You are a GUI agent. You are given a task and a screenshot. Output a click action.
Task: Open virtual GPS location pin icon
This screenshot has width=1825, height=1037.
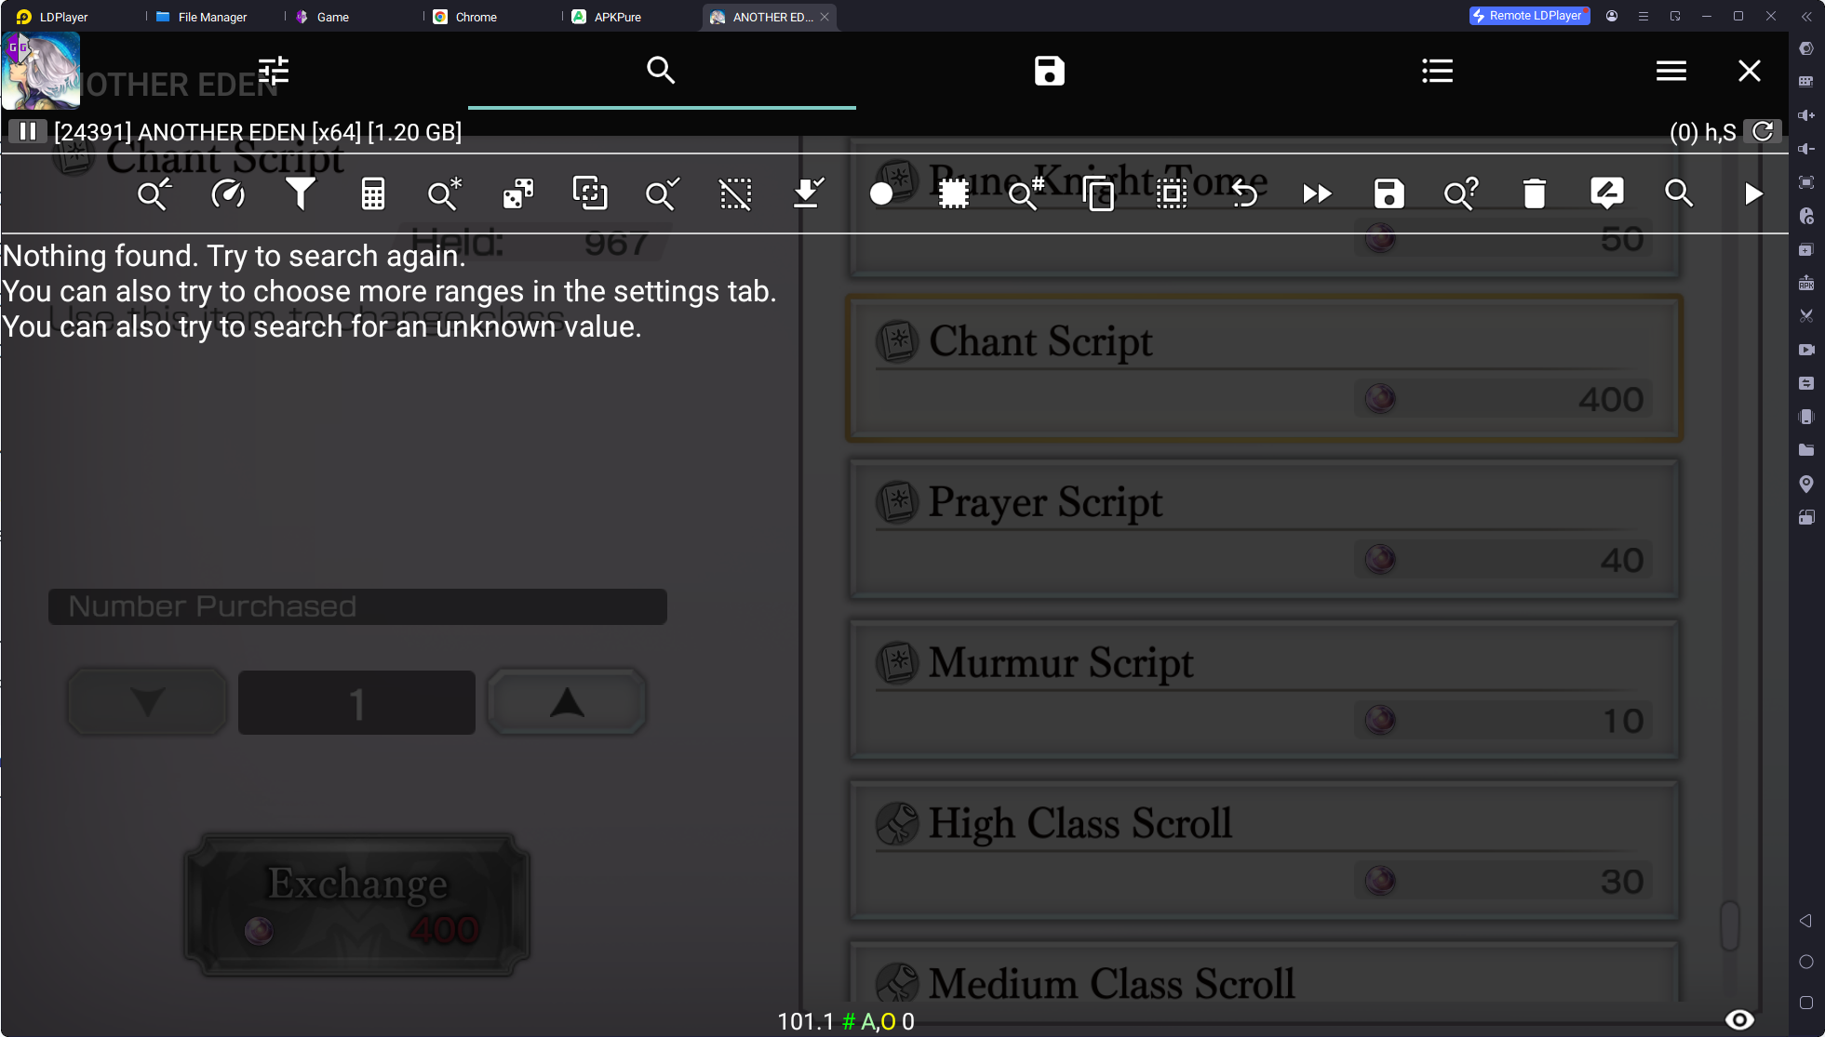click(x=1806, y=484)
